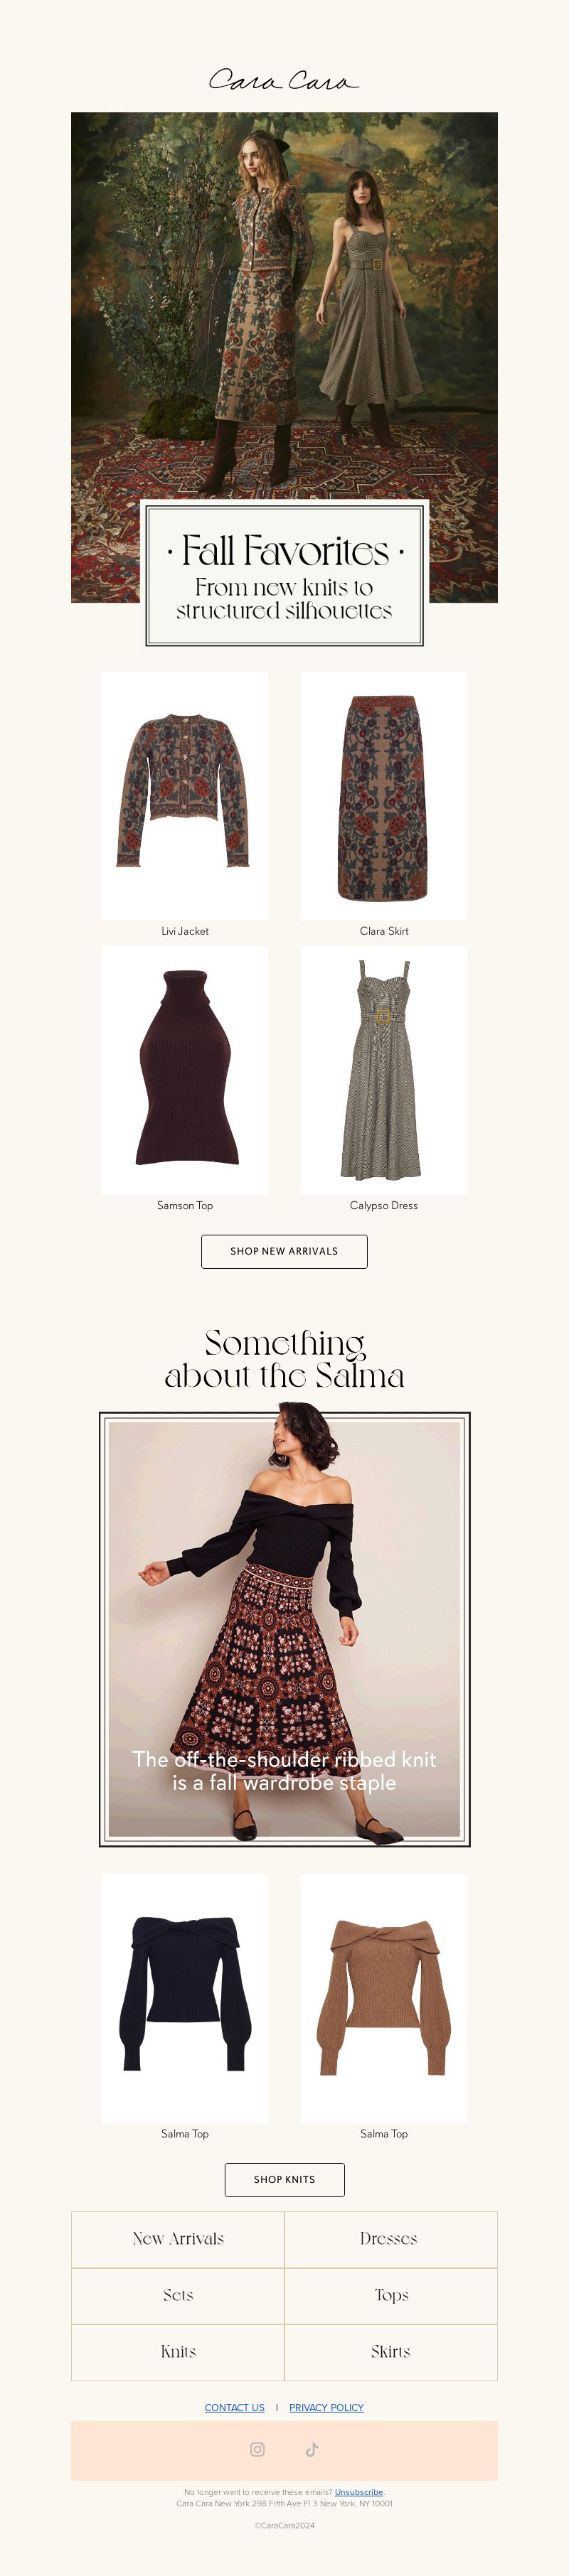Viewport: 569px width, 2576px height.
Task: Follow the Contact Us link
Action: click(234, 2407)
